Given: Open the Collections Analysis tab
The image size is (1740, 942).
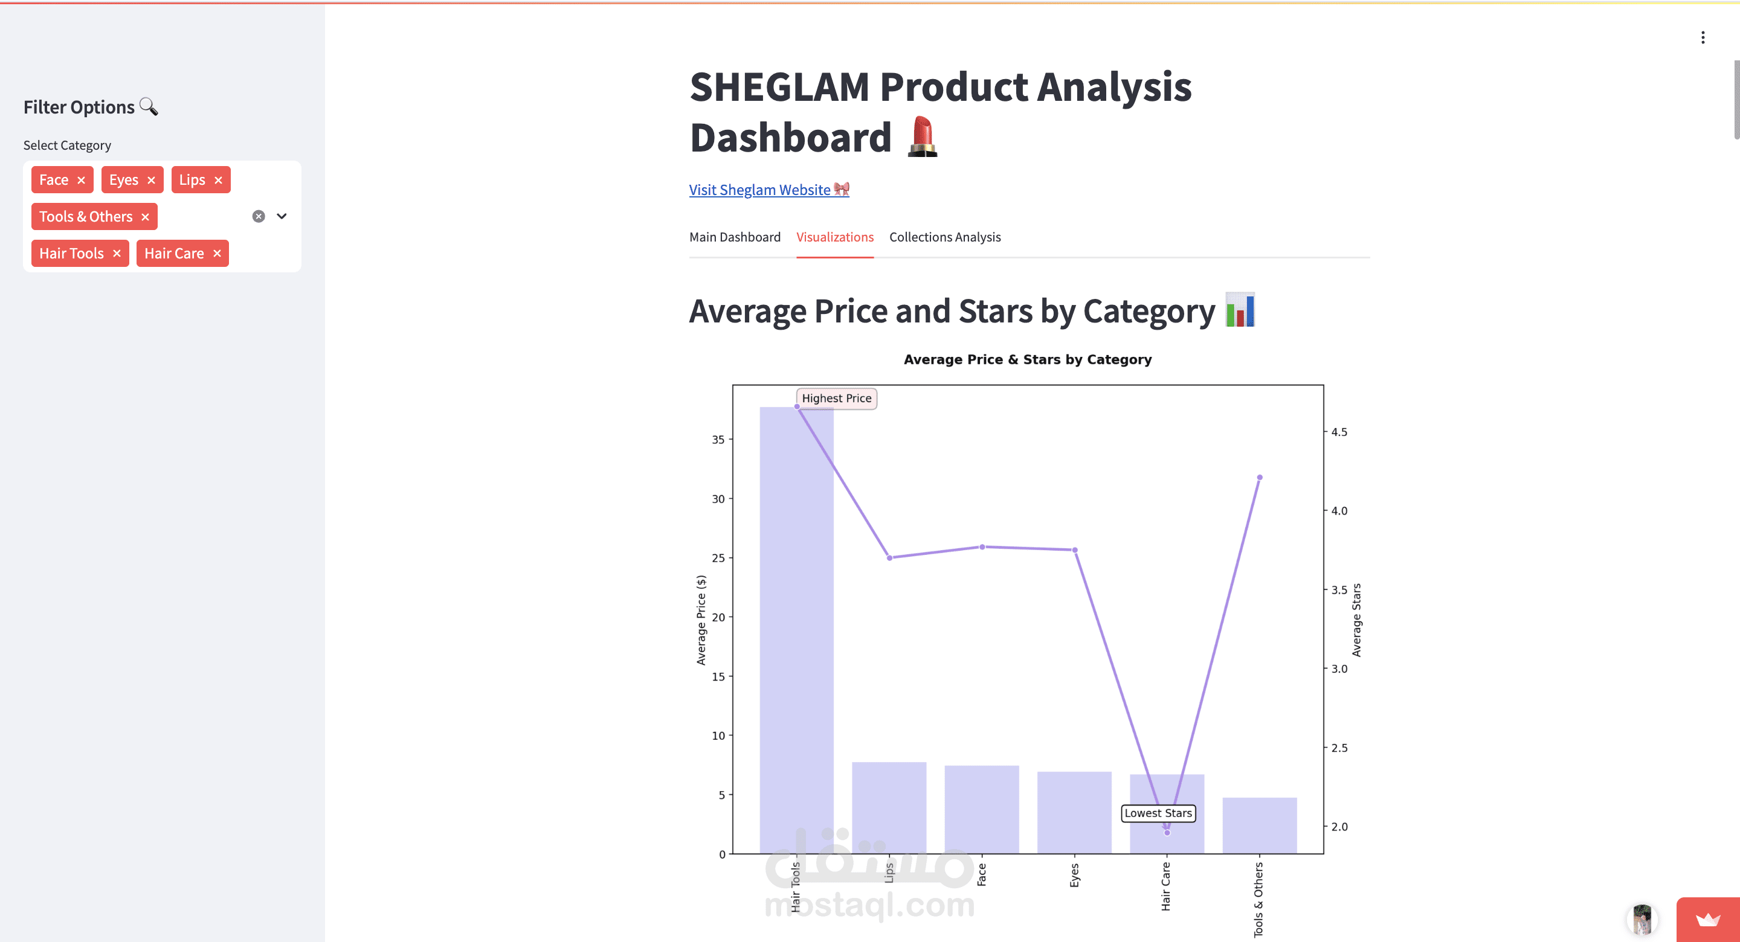Looking at the screenshot, I should [x=944, y=237].
